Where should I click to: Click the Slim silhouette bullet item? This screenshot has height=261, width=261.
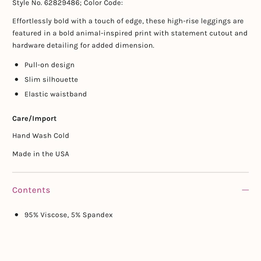tap(51, 80)
